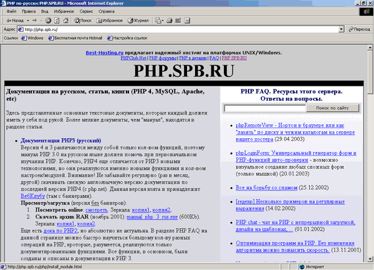This screenshot has width=374, height=270.
Task: Click the Forward arrow button
Action: [35, 21]
